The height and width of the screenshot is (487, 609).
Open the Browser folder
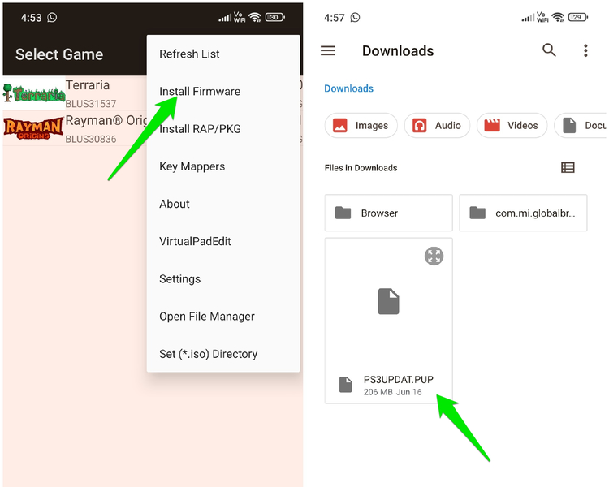[388, 213]
